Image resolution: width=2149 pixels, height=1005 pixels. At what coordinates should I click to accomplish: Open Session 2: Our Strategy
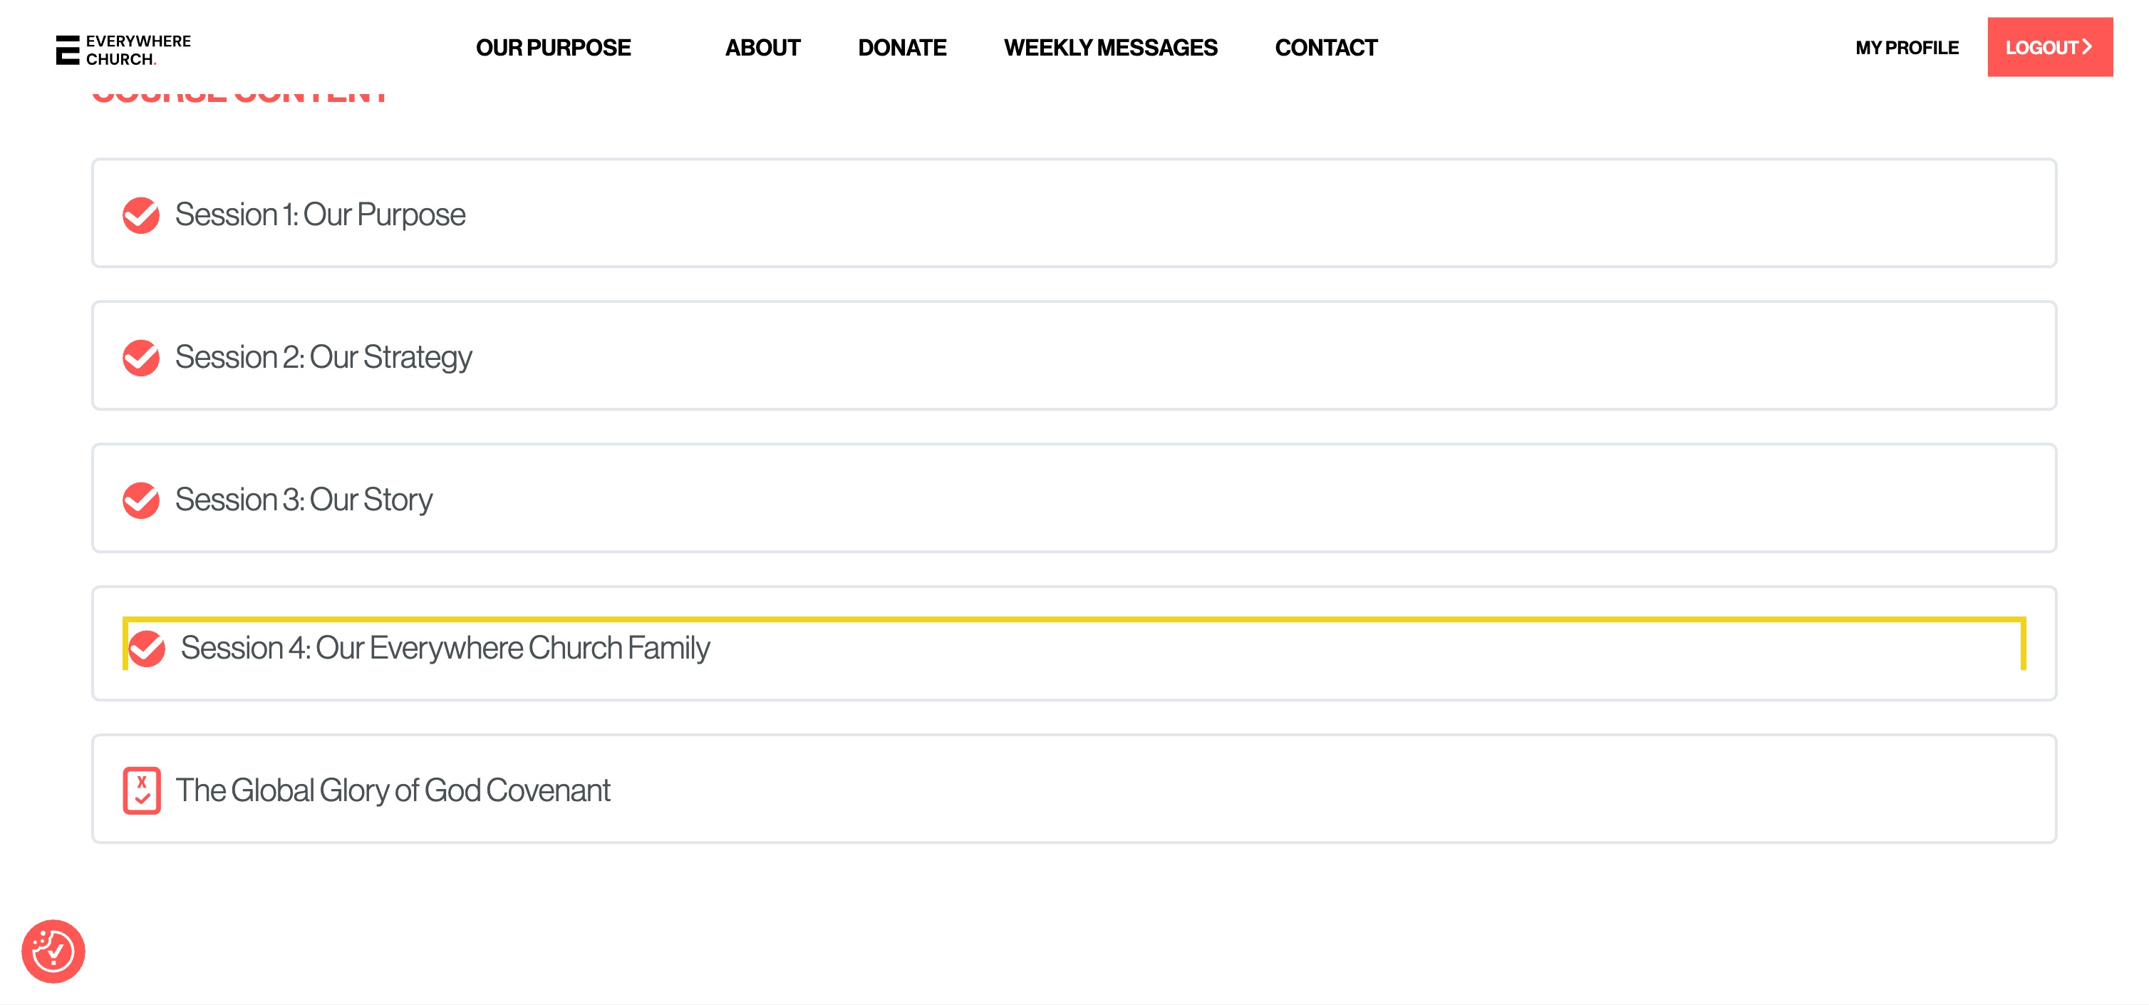coord(1074,356)
